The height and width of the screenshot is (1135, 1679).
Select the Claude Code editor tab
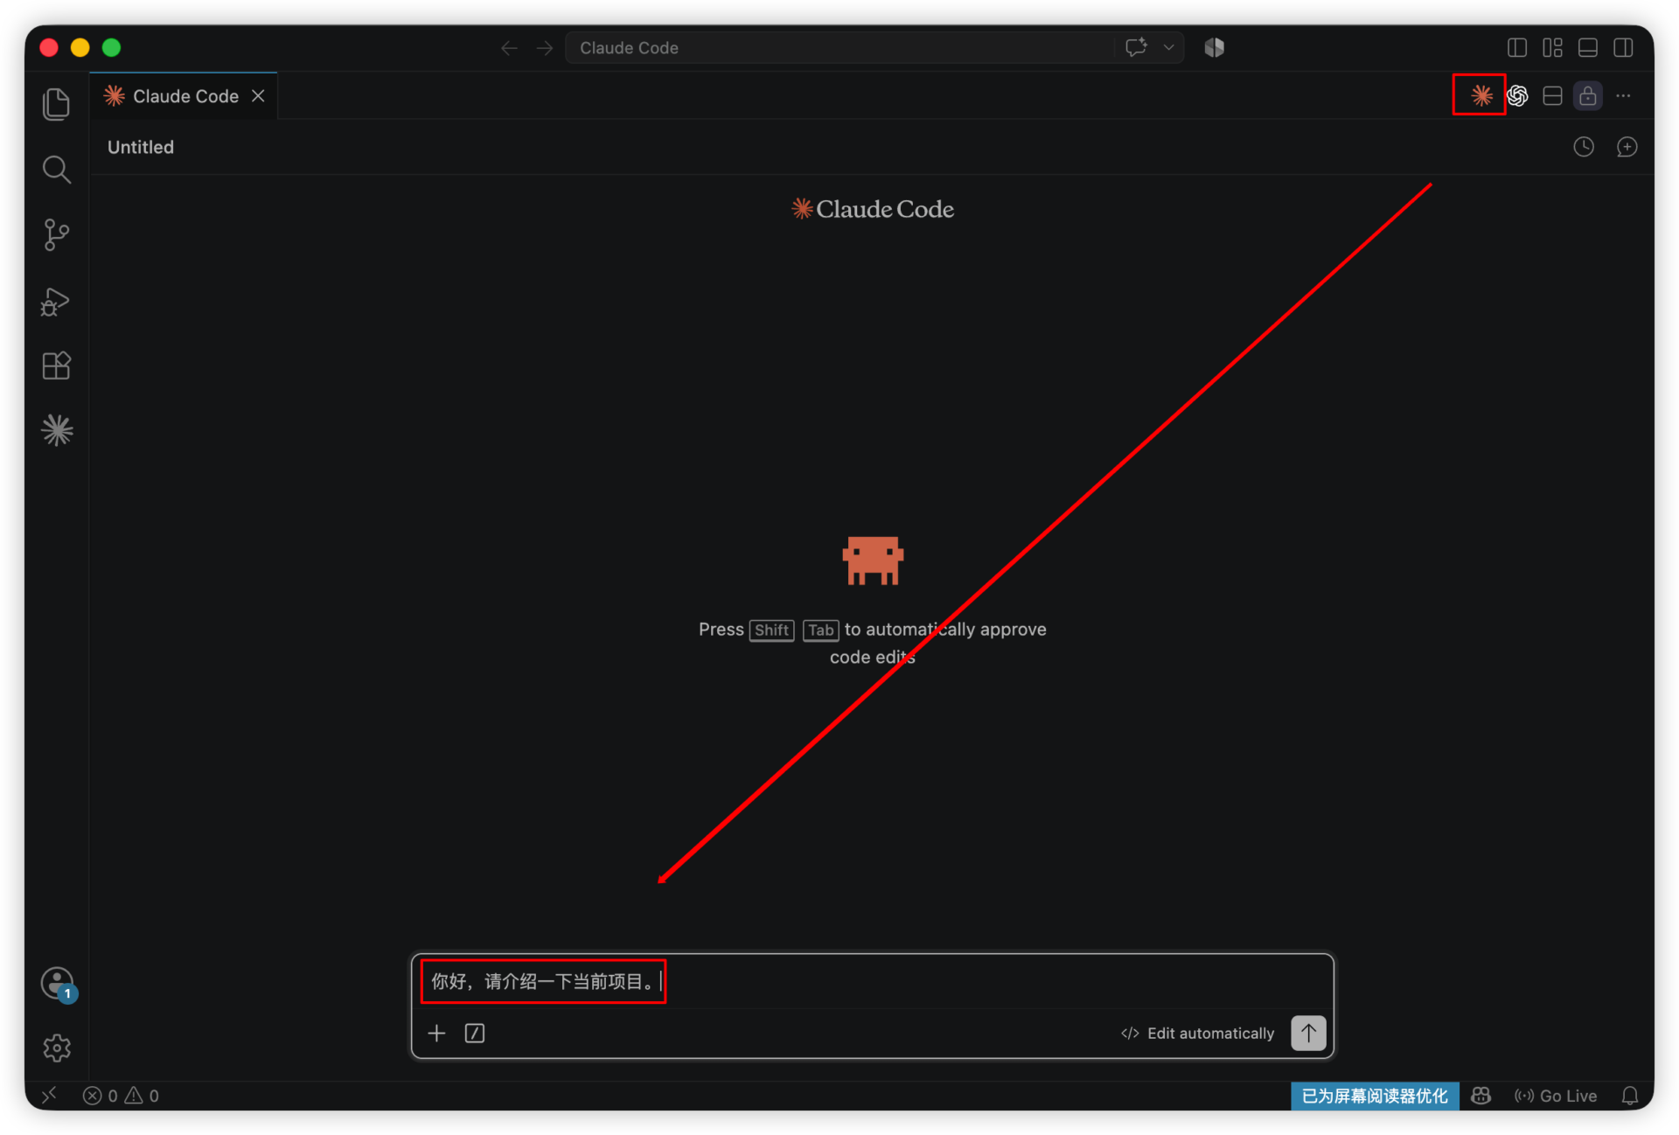click(184, 96)
